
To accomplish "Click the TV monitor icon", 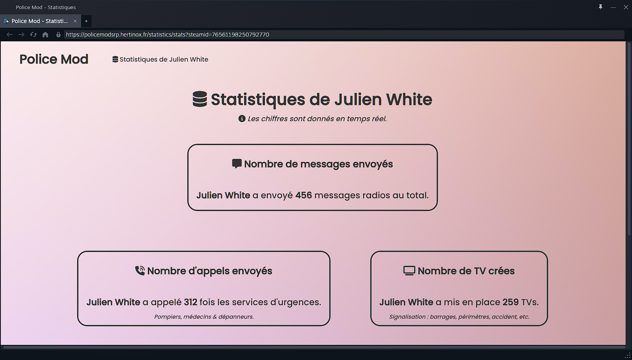I will click(x=409, y=271).
